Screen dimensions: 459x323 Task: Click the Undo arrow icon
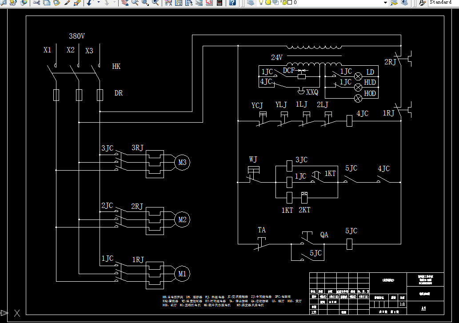[x=90, y=3]
